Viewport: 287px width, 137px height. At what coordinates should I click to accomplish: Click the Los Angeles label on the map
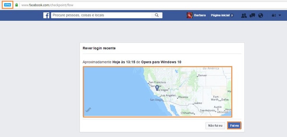(x=168, y=95)
